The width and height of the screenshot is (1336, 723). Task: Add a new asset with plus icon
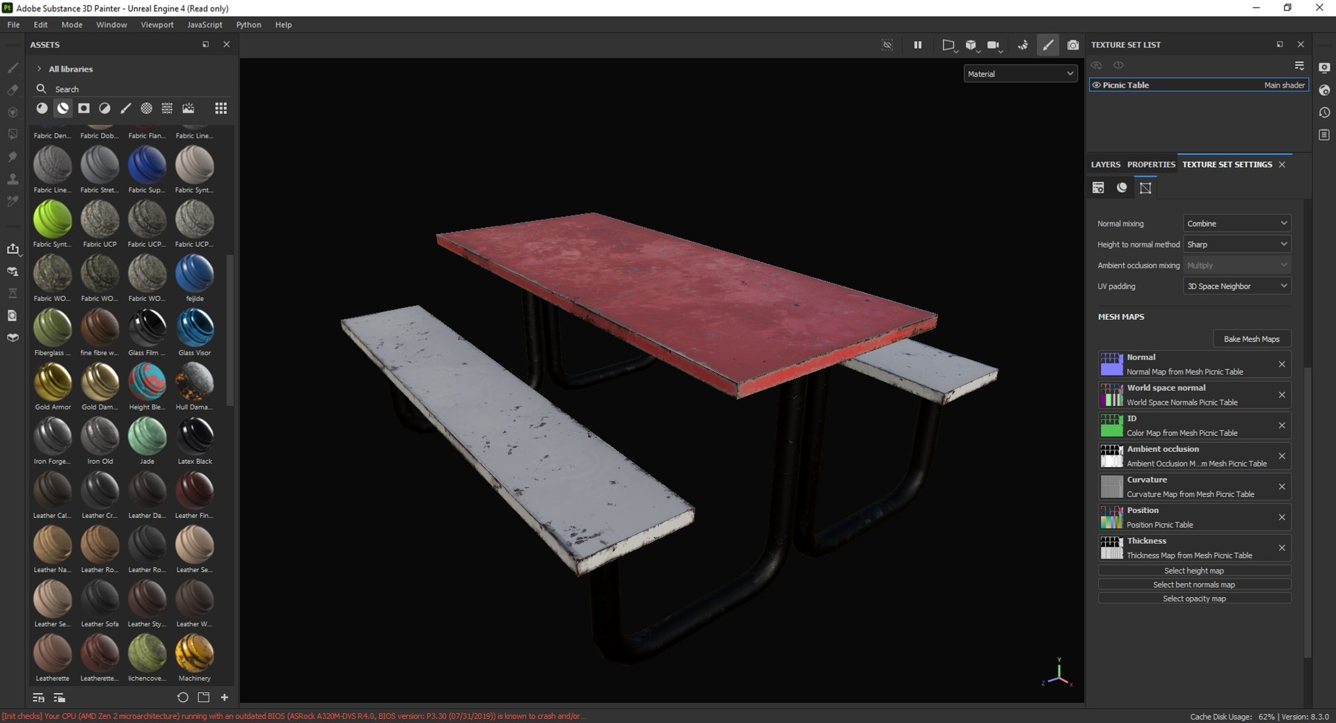[x=224, y=697]
